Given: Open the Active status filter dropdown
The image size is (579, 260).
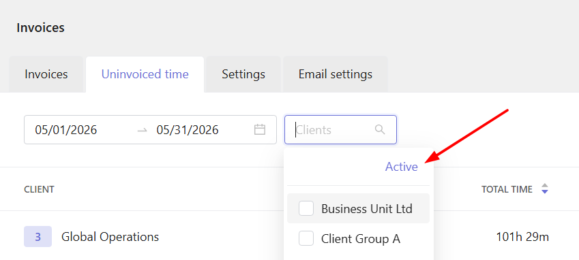Looking at the screenshot, I should 402,167.
